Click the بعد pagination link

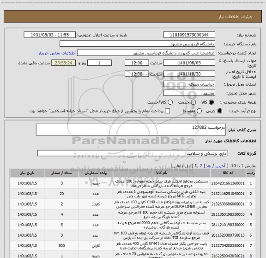208,166
